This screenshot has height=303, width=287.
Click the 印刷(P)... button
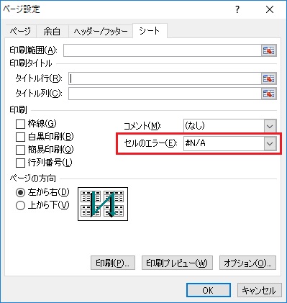pyautogui.click(x=113, y=263)
